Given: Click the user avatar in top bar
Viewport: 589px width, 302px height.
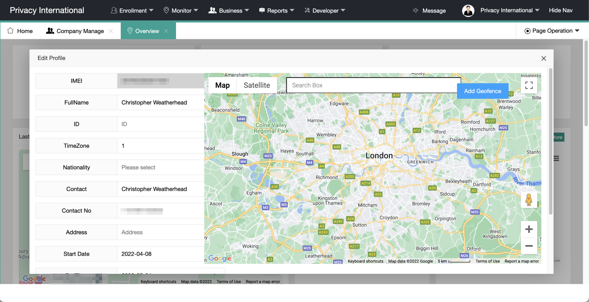Looking at the screenshot, I should (468, 10).
